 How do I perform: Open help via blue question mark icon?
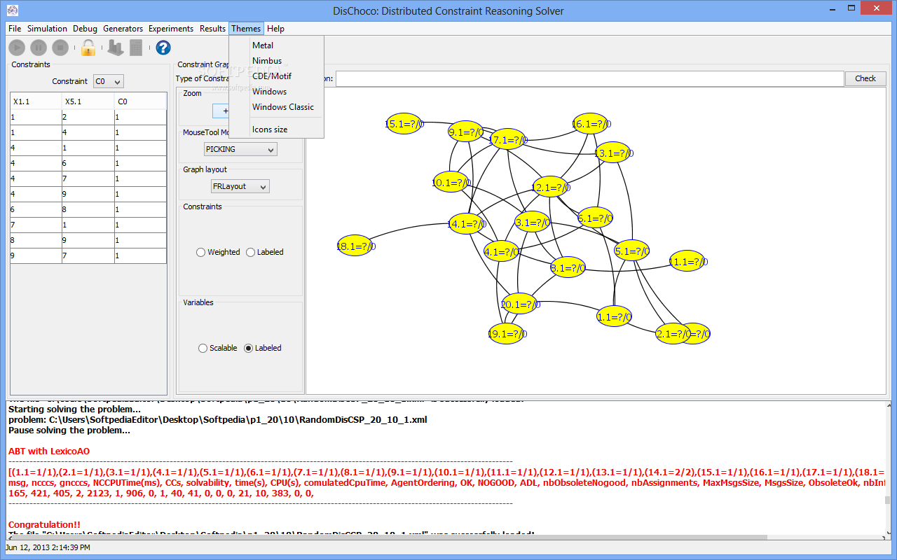coord(163,48)
